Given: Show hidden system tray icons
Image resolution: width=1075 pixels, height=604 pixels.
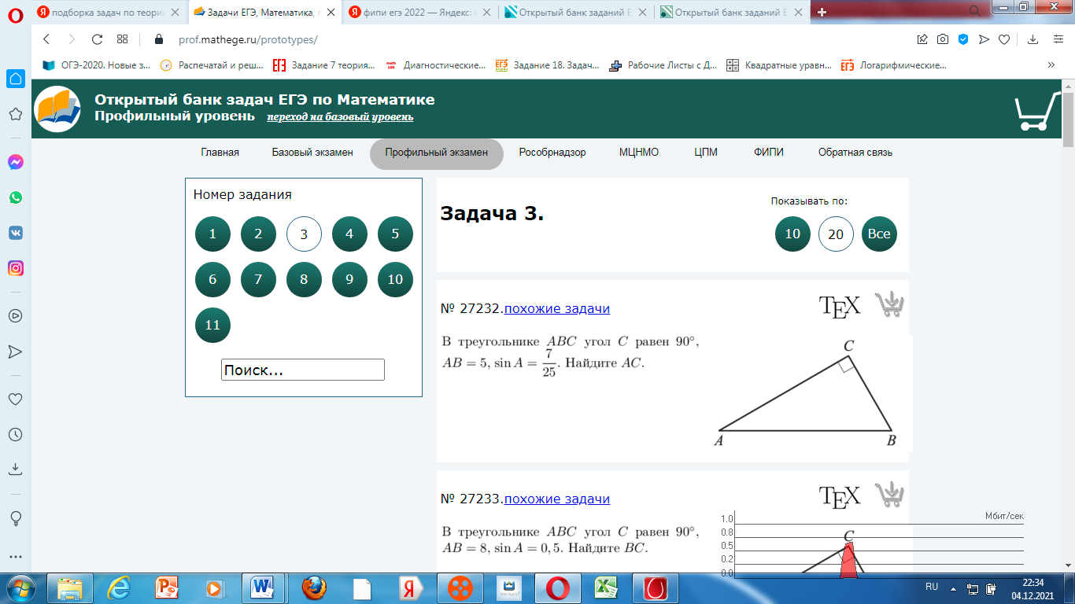Looking at the screenshot, I should click(x=953, y=587).
